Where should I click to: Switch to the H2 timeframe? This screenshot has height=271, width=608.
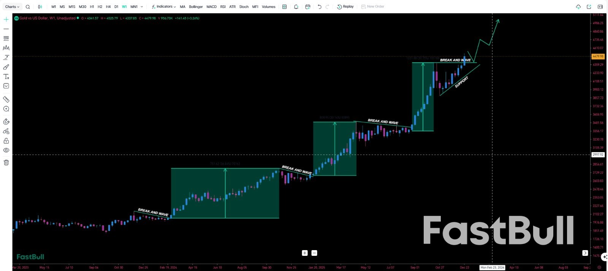[100, 6]
